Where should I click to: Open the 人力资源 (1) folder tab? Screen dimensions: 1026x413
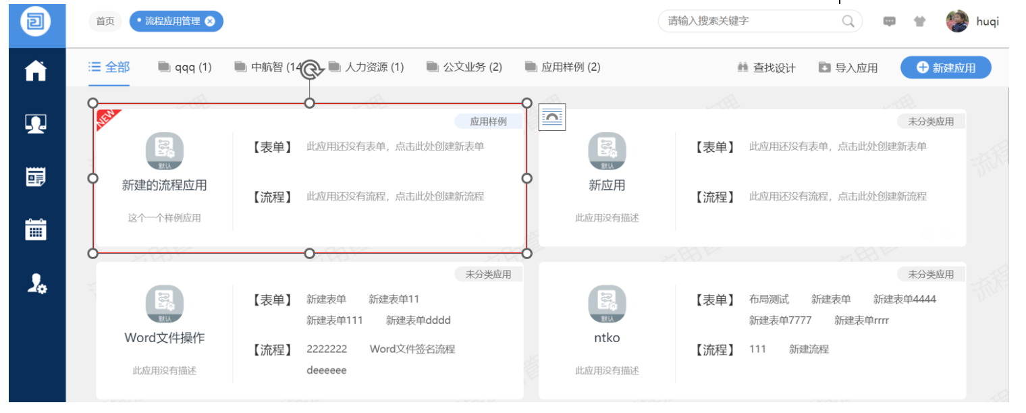(x=367, y=67)
